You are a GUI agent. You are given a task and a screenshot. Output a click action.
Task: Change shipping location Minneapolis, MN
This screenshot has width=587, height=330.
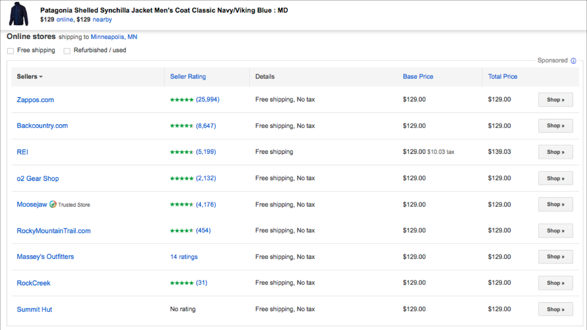pos(114,37)
